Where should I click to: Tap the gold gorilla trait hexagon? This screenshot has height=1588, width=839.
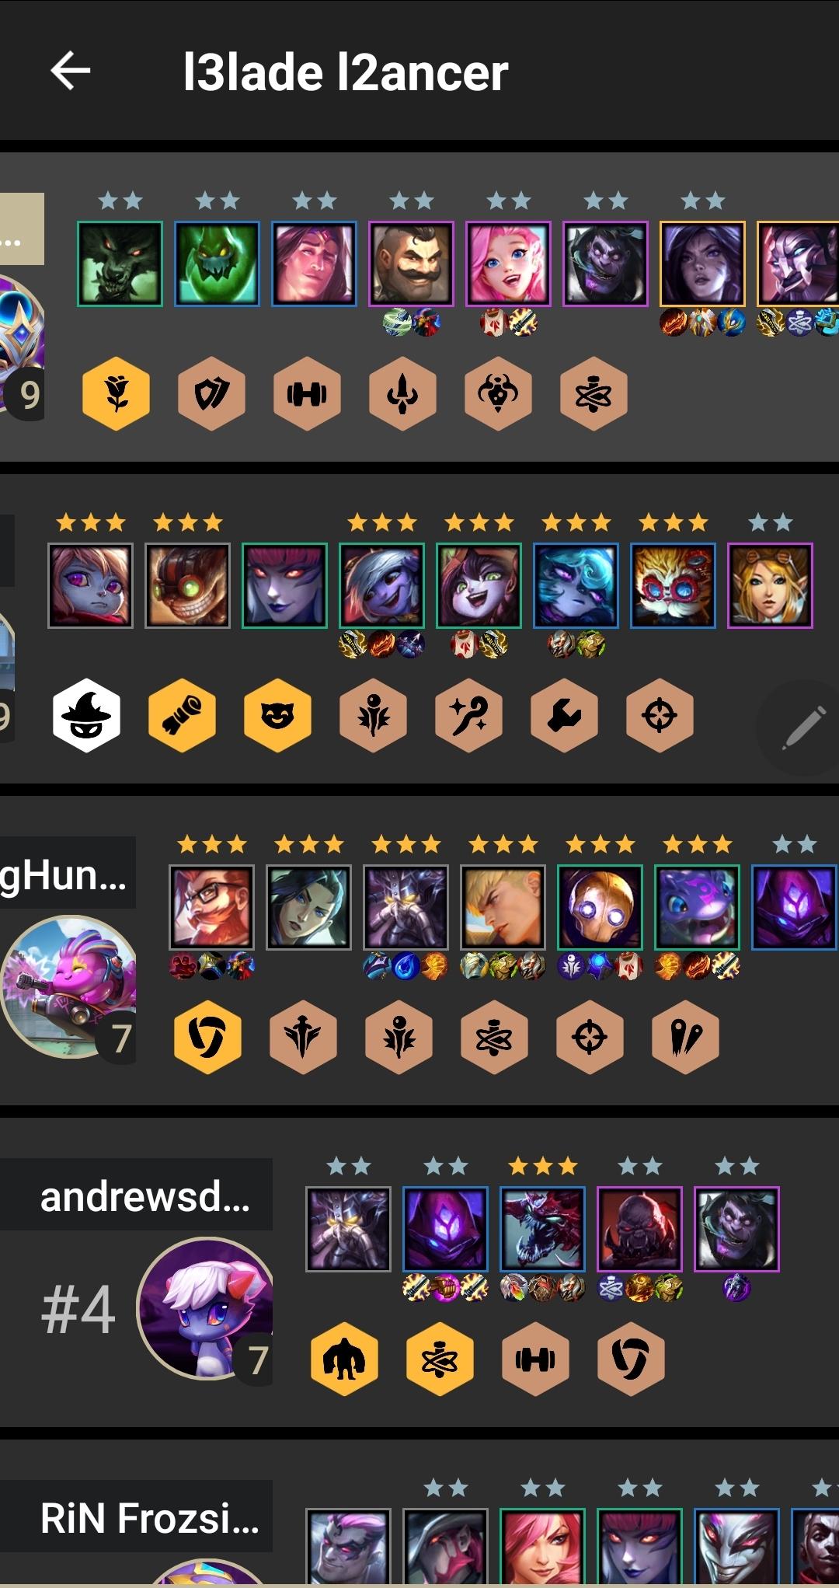[x=344, y=1359]
